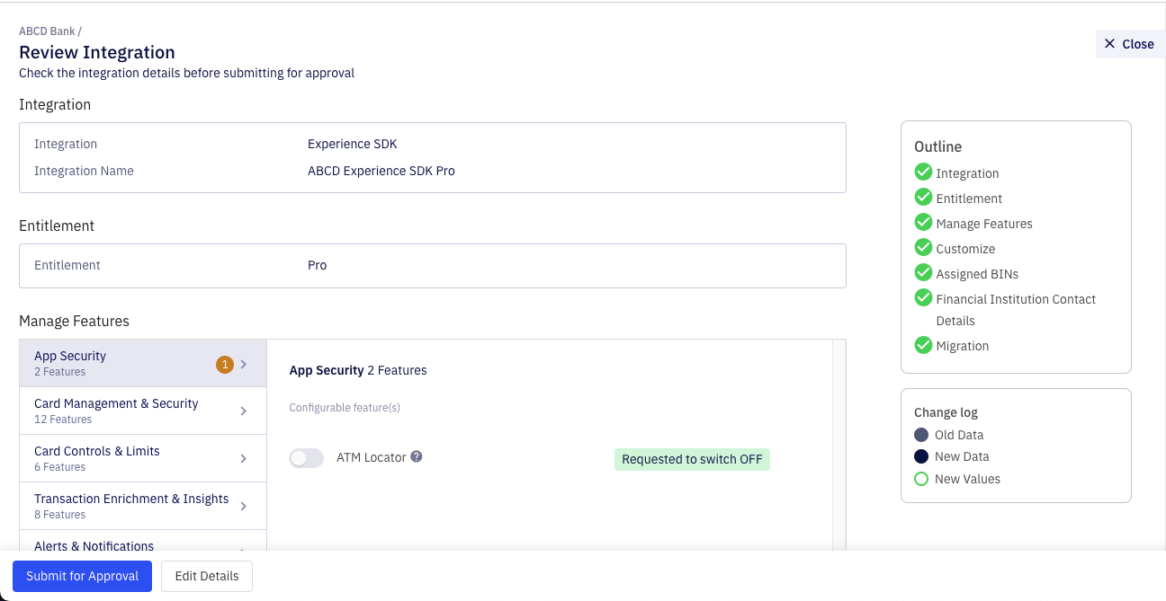Click the notification badge on App Security
This screenshot has width=1166, height=601.
click(x=225, y=364)
